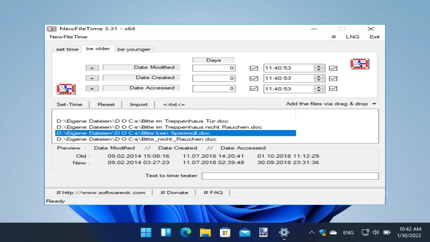Select the 'be older' tab
The height and width of the screenshot is (242, 430).
coord(98,49)
